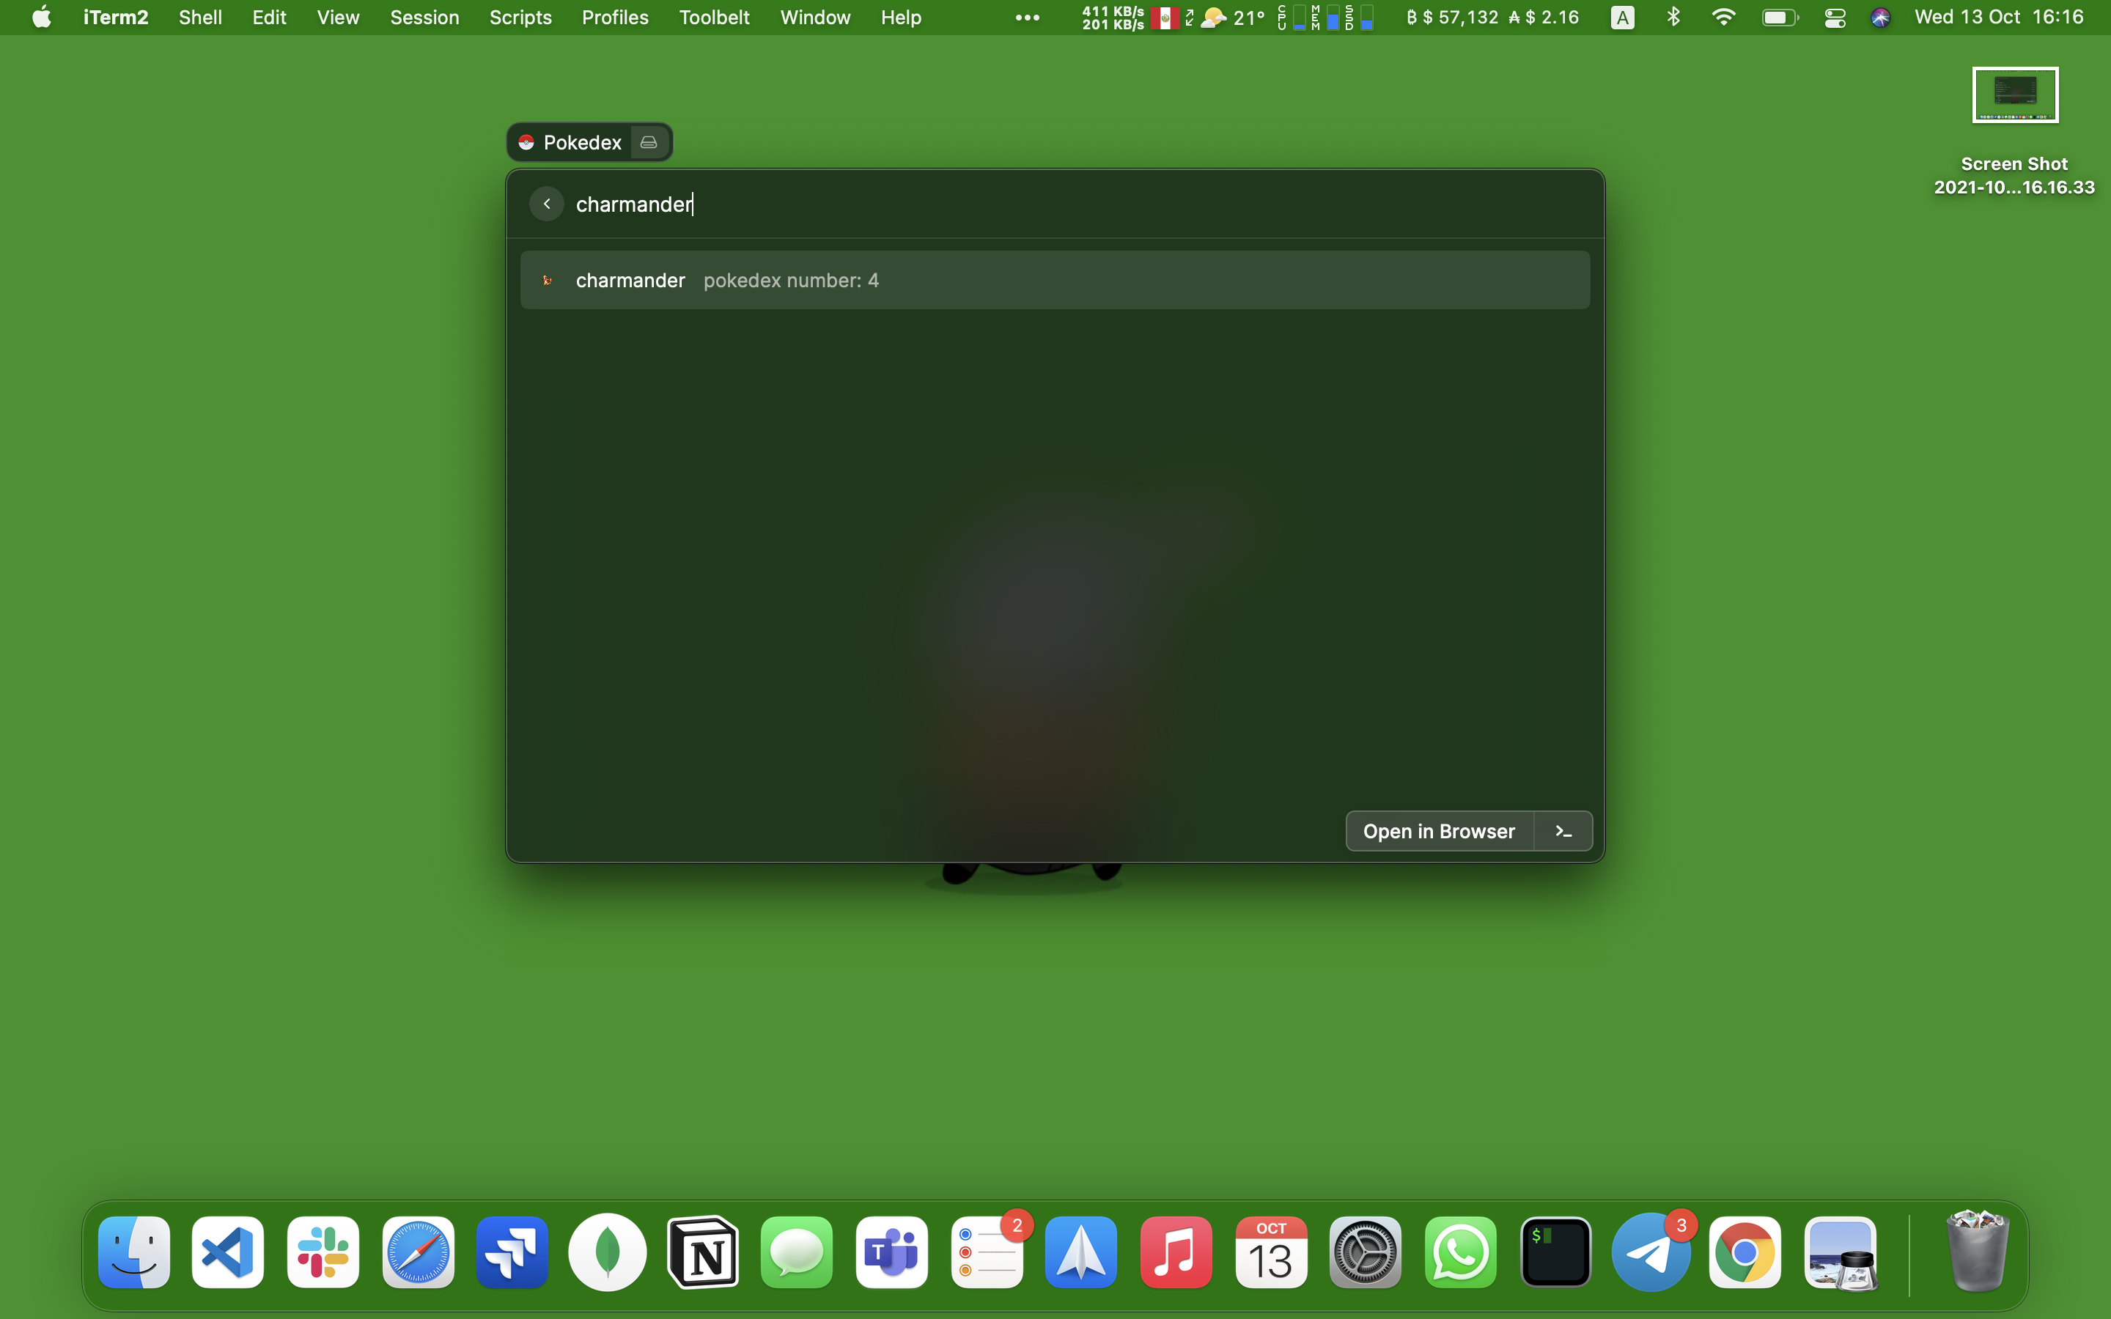The image size is (2111, 1319).
Task: Open Control Center toggles in menu bar
Action: tap(1835, 18)
